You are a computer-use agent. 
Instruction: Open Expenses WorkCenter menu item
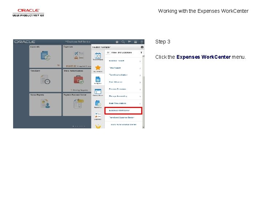pyautogui.click(x=123, y=111)
